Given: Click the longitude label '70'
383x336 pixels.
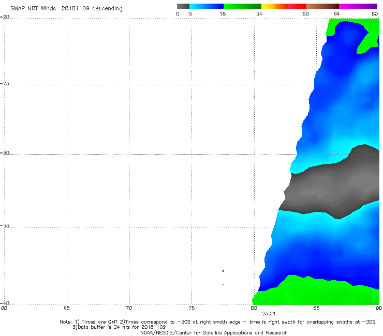Looking at the screenshot, I should coord(129,308).
